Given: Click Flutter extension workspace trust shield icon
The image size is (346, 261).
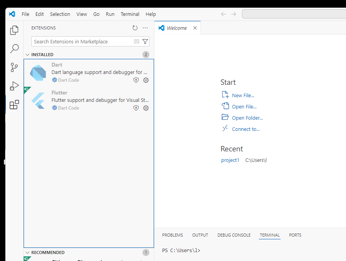Looking at the screenshot, I should (136, 108).
